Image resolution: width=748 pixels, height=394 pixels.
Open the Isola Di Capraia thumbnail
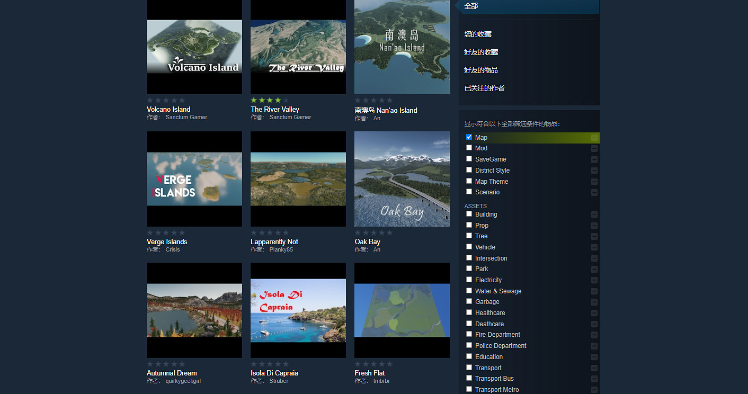tap(298, 310)
